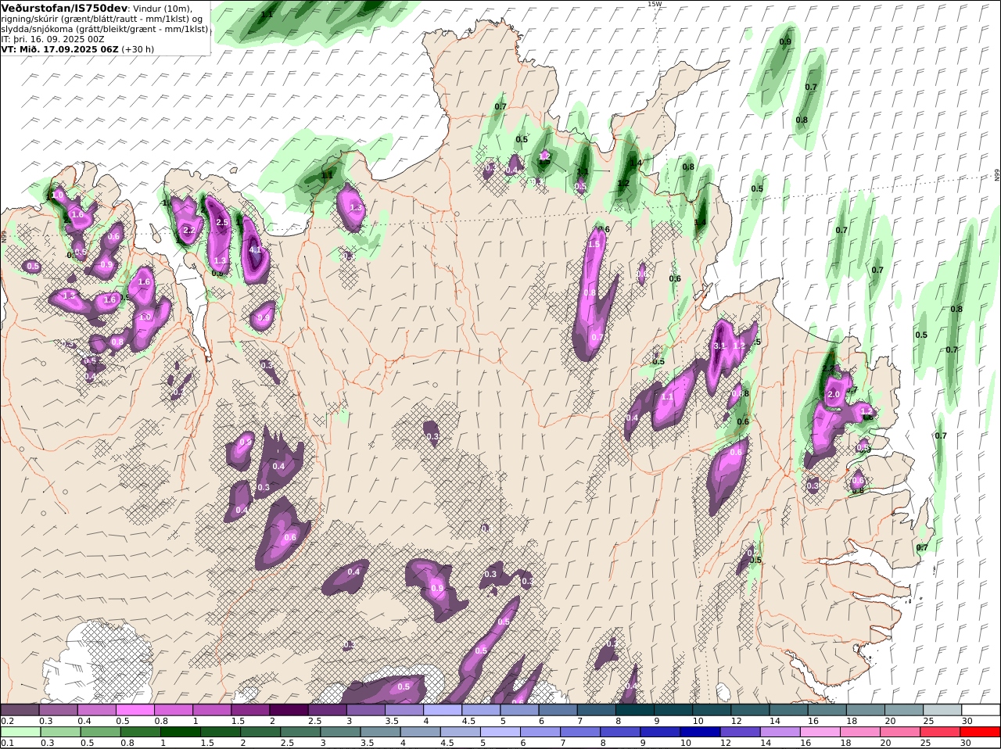Screen dimensions: 1001x749
Task: Click the (+30 h) forecast offset text
Action: [x=138, y=48]
